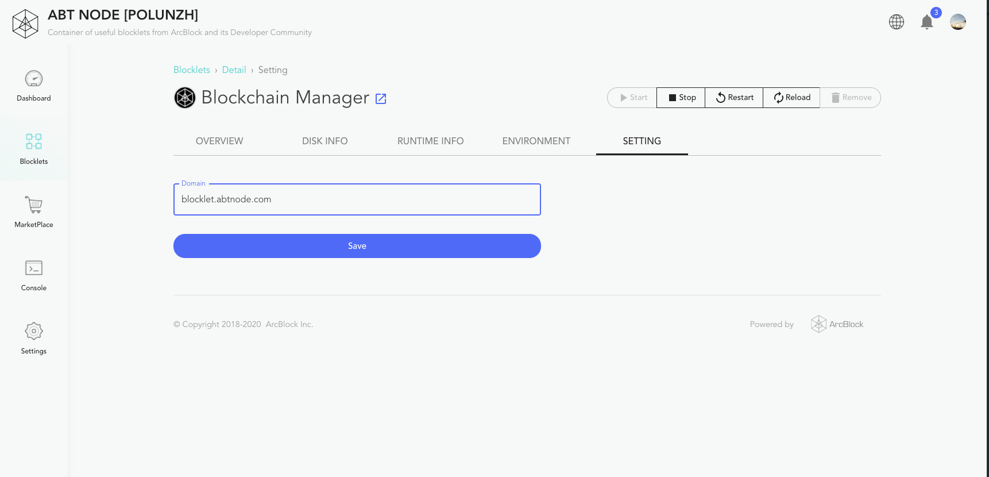This screenshot has height=477, width=989.
Task: Open Blockchain Manager external link icon
Action: pyautogui.click(x=381, y=99)
